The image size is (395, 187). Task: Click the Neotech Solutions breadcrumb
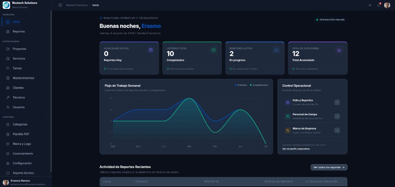point(77,5)
